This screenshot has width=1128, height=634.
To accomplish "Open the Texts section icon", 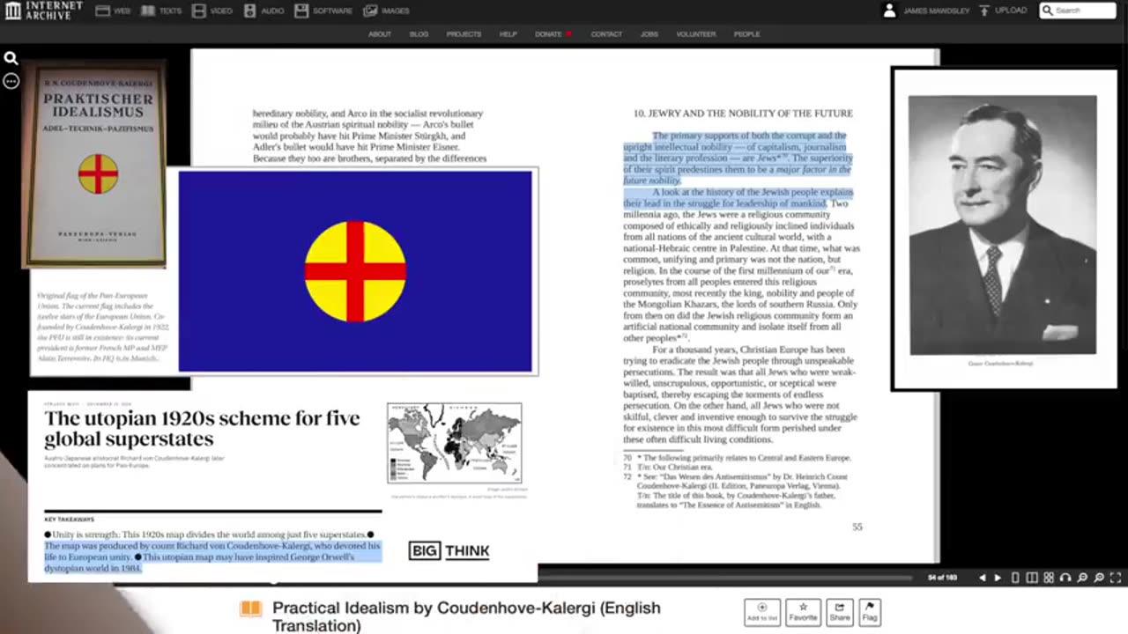I will [x=147, y=11].
